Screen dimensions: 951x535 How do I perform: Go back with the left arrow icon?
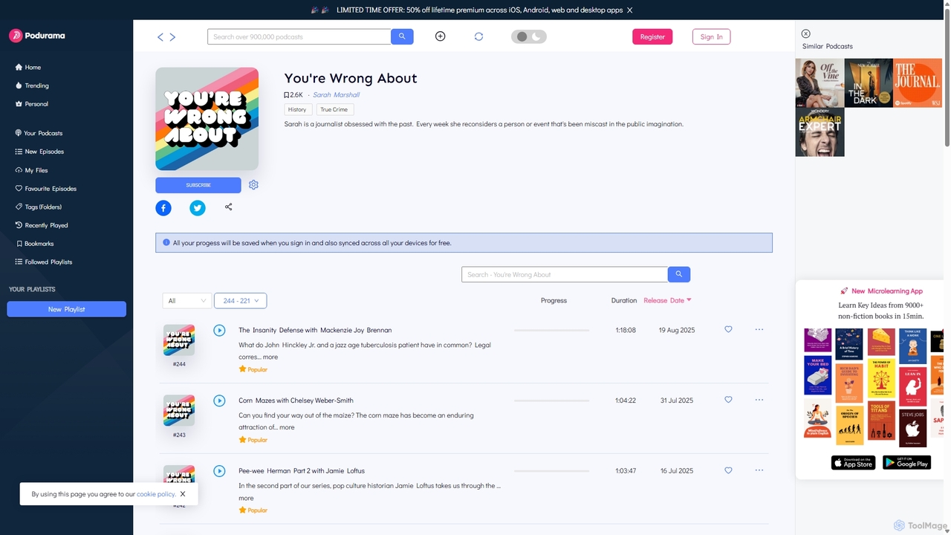point(160,37)
